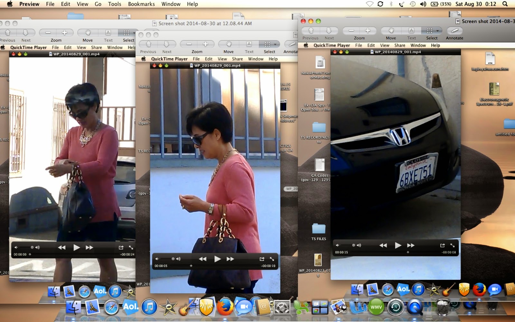
Task: Open the Bookmarks menu
Action: pyautogui.click(x=141, y=4)
